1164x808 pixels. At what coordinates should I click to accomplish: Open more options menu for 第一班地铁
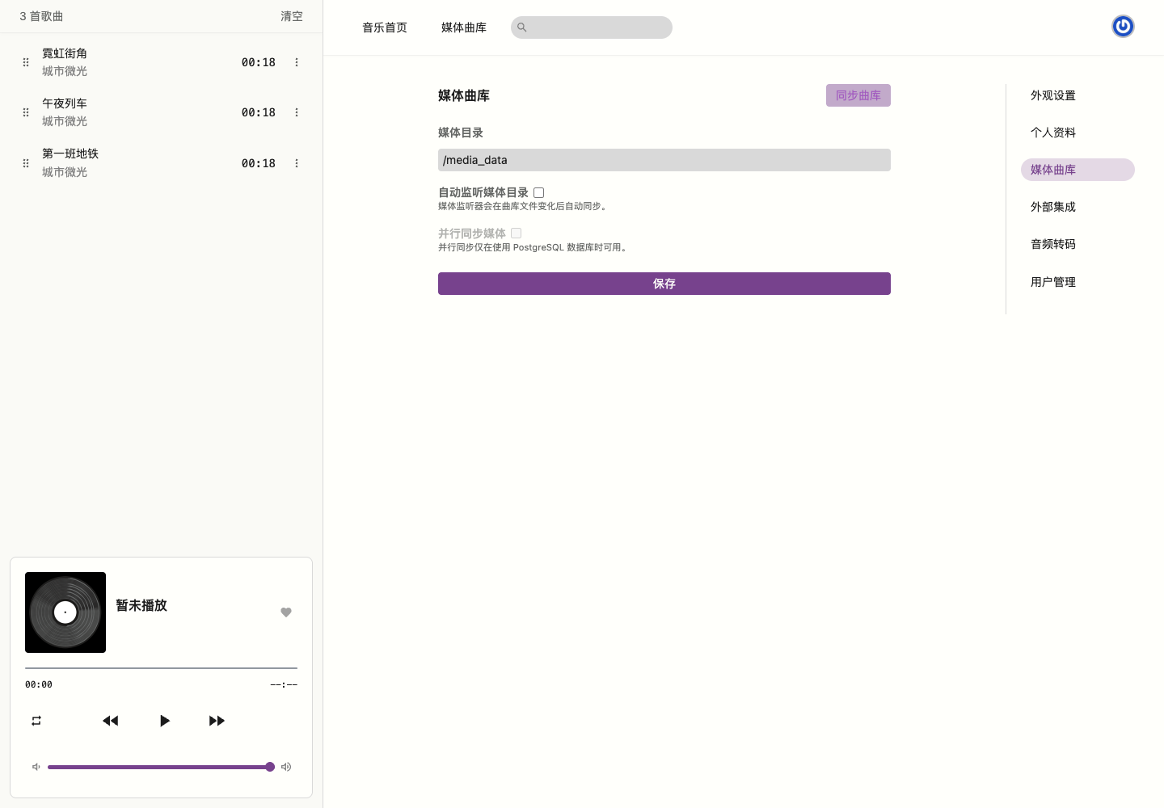pos(297,163)
